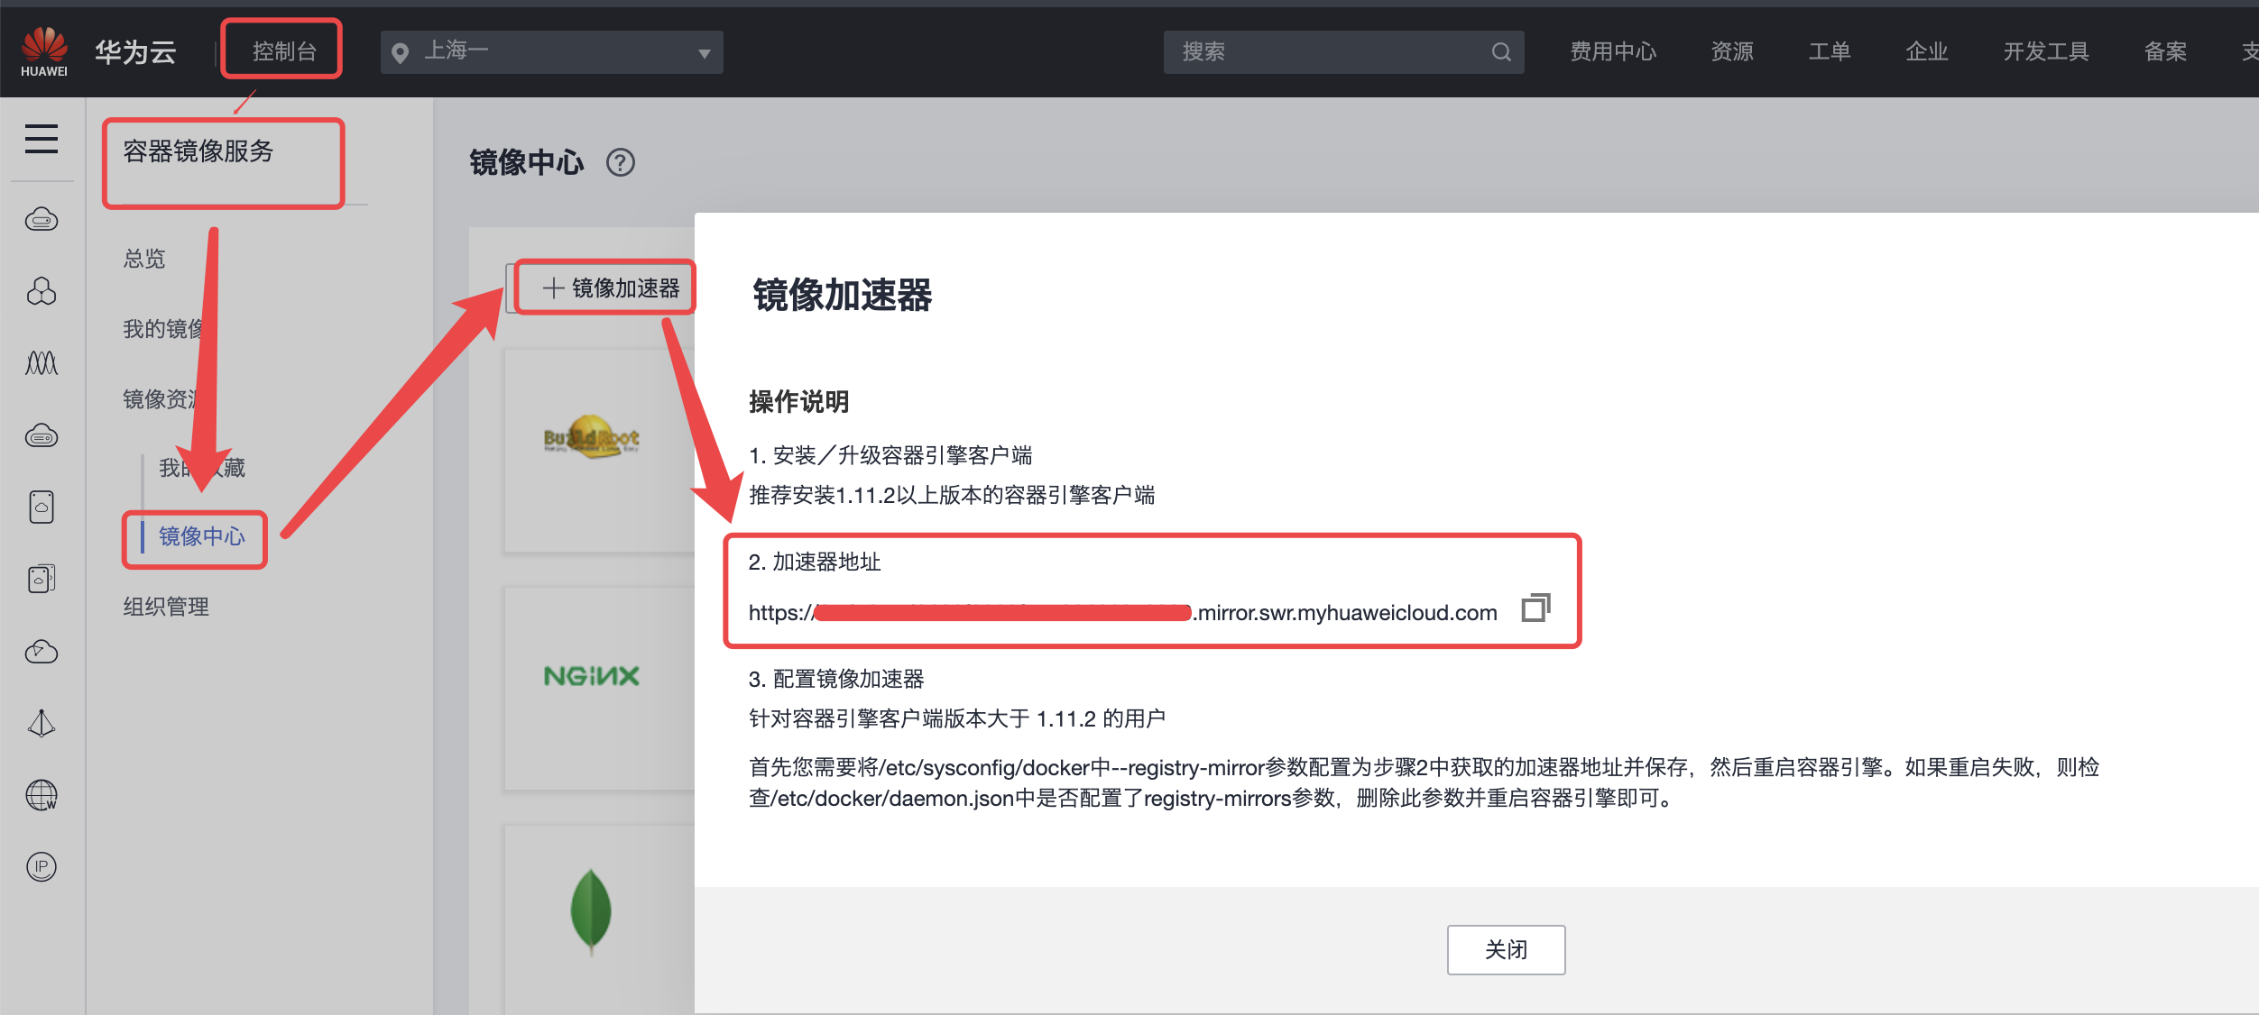Screen dimensions: 2259x1015
Task: Click the help question mark icon
Action: pos(620,163)
